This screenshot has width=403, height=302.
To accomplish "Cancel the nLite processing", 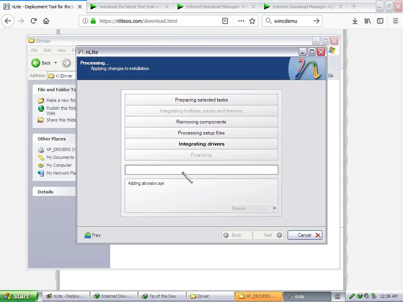I will [305, 235].
